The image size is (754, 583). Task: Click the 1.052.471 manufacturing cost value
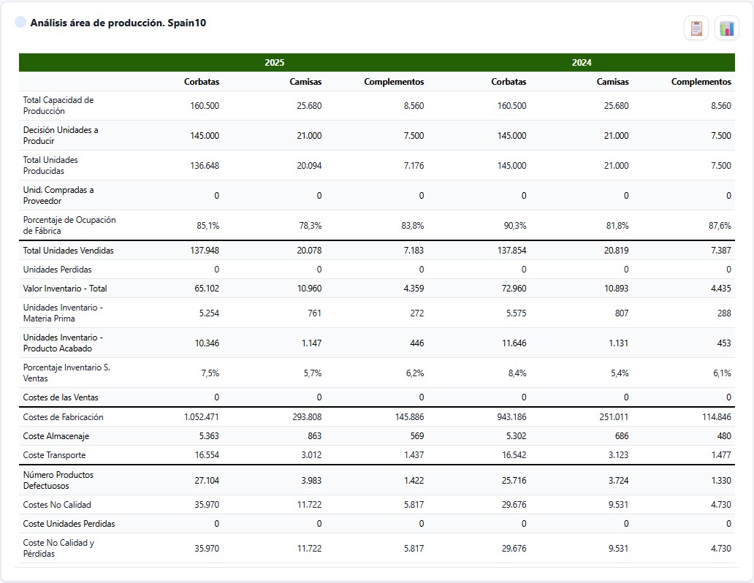click(201, 417)
